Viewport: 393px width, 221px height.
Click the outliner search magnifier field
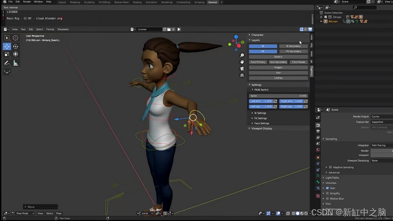tap(365, 7)
